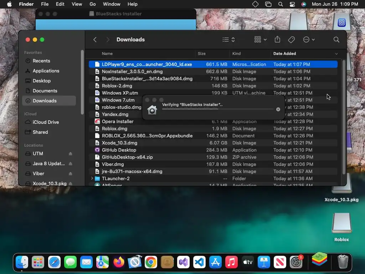This screenshot has height=274, width=365.
Task: Select Viber.dmg file
Action: click(213, 164)
